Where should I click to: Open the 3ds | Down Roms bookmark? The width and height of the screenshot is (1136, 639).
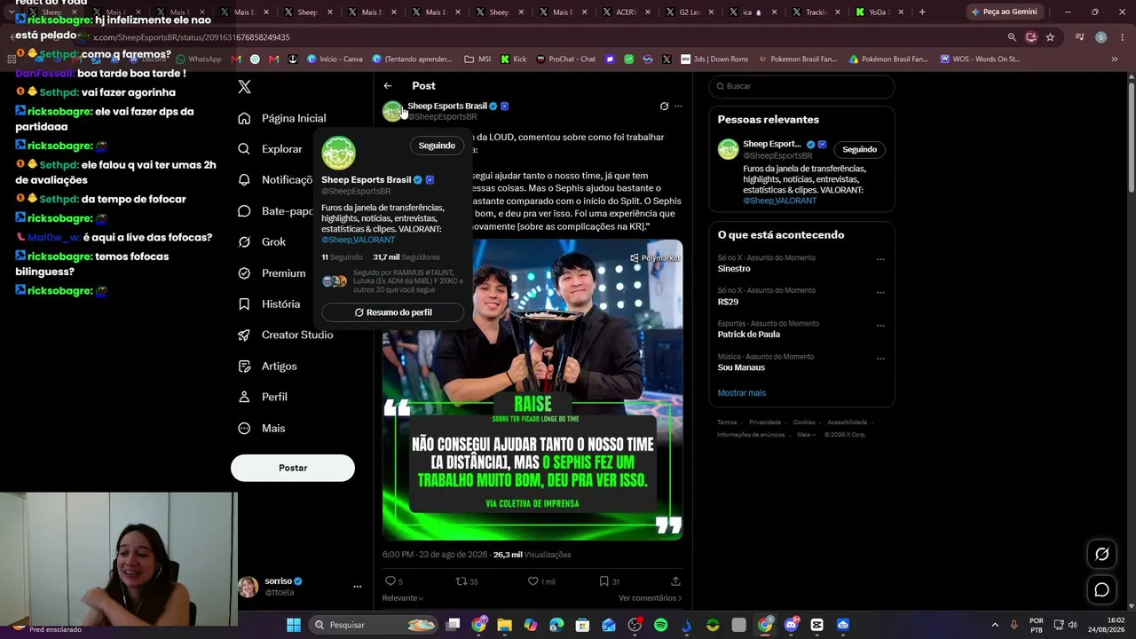[714, 59]
